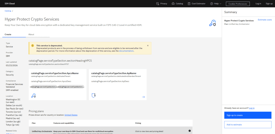Click the large Hyper Protect key icon
Image resolution: width=275 pixels, height=134 pixels.
point(213,23)
